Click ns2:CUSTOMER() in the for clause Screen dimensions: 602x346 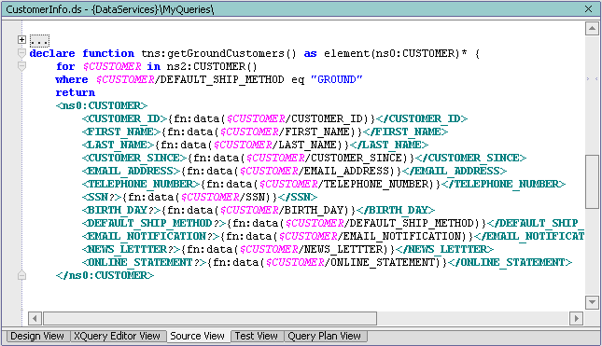click(212, 66)
